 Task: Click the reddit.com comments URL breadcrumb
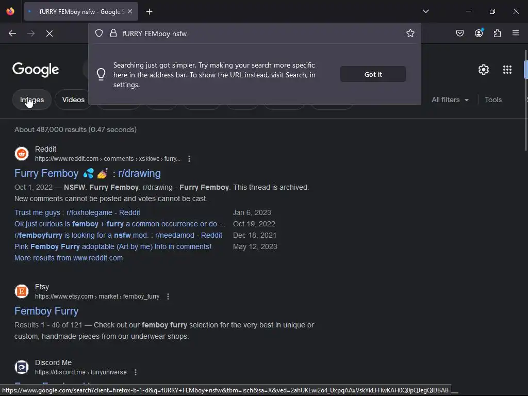coord(107,159)
